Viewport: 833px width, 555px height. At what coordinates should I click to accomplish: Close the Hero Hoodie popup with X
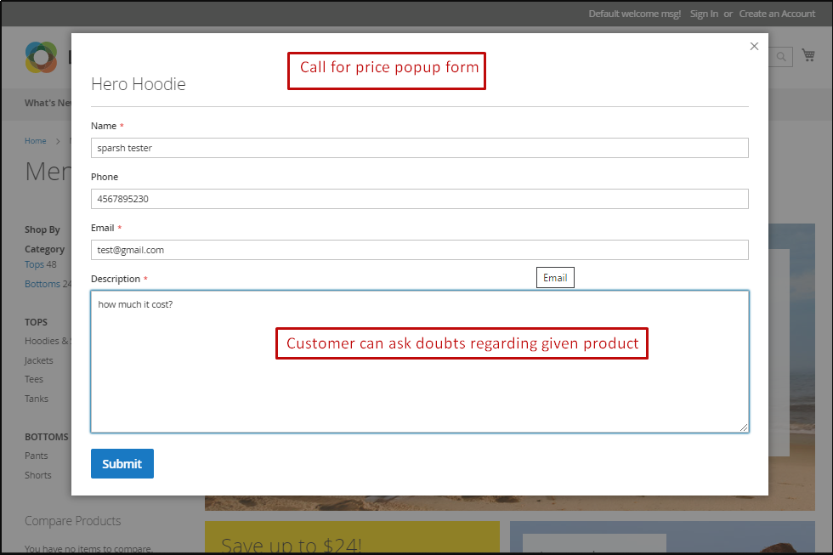coord(754,47)
